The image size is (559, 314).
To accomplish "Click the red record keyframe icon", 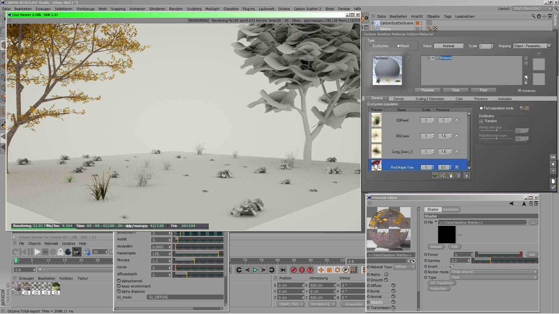I will tap(294, 270).
